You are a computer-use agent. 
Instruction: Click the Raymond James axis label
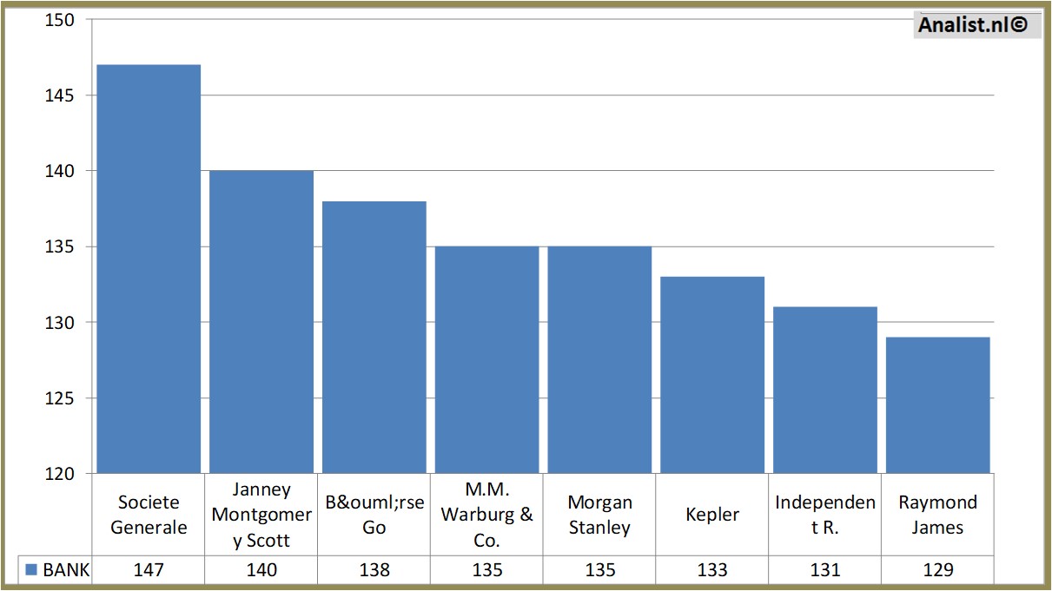click(938, 515)
